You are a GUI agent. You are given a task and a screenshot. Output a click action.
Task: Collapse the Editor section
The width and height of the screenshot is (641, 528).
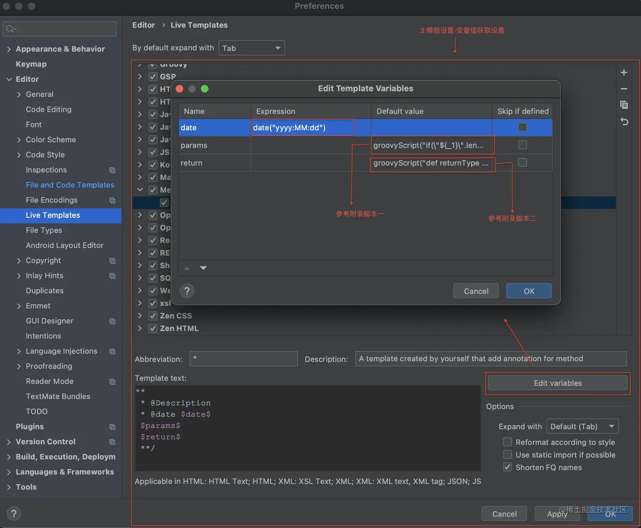coord(9,79)
